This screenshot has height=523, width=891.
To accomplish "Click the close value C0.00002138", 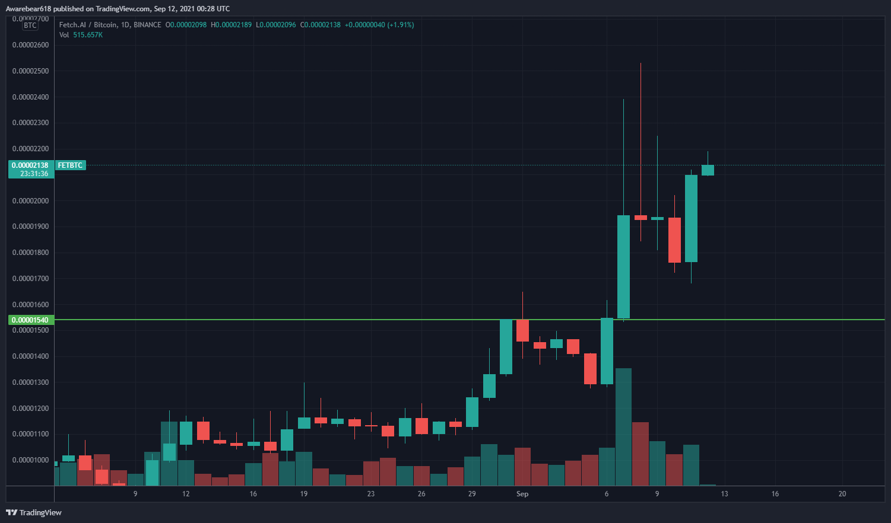I will (x=320, y=25).
